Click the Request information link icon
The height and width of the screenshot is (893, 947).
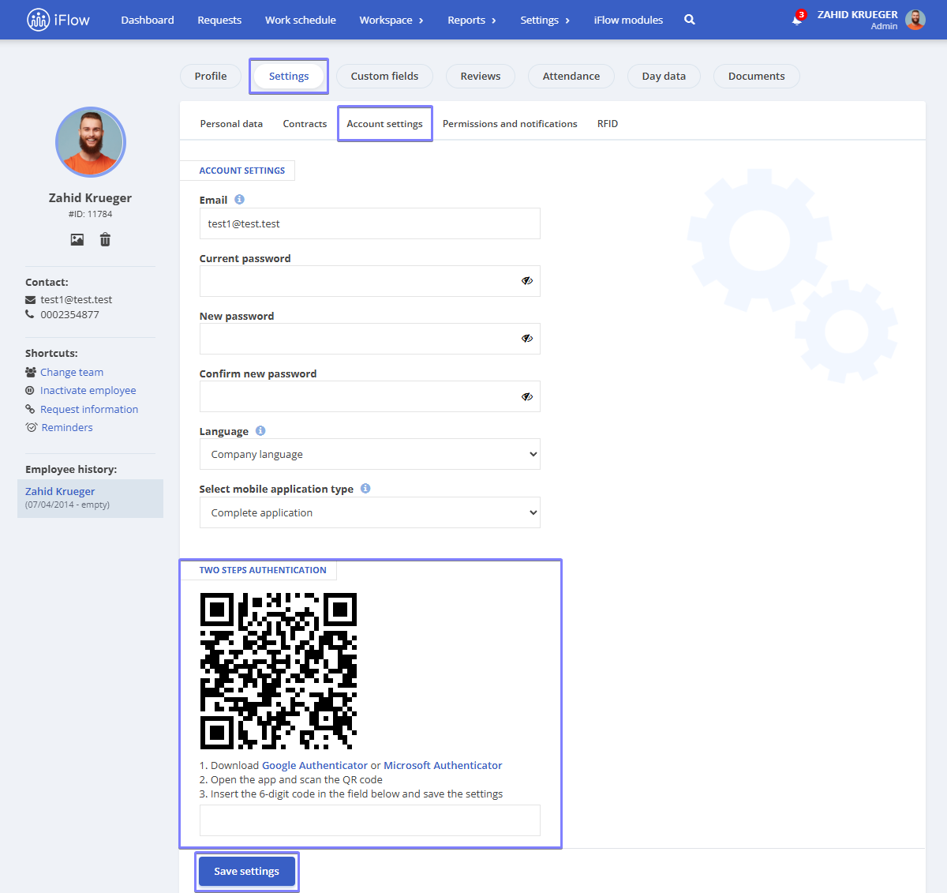coord(30,409)
